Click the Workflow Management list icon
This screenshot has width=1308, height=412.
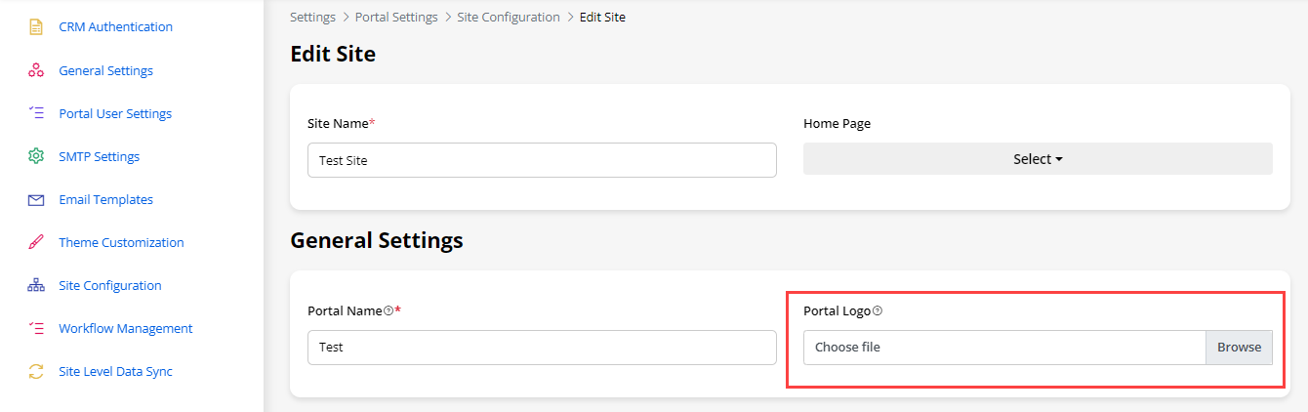coord(36,328)
